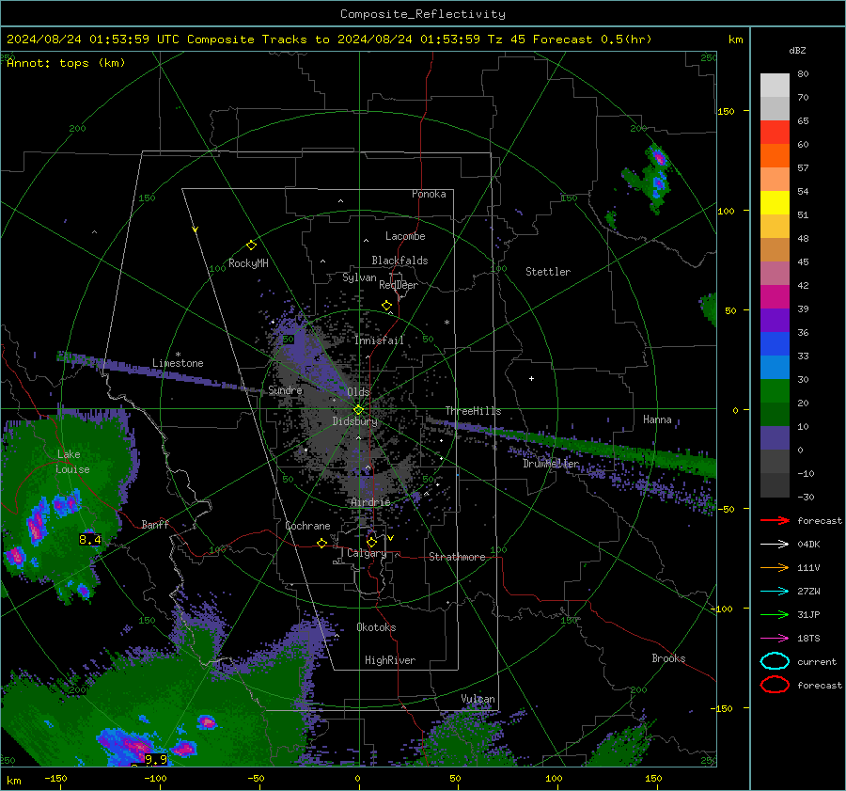Click the Vulcan city label
The image size is (846, 791).
tap(478, 699)
